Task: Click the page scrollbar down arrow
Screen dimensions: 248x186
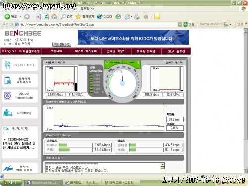Action: point(246,171)
